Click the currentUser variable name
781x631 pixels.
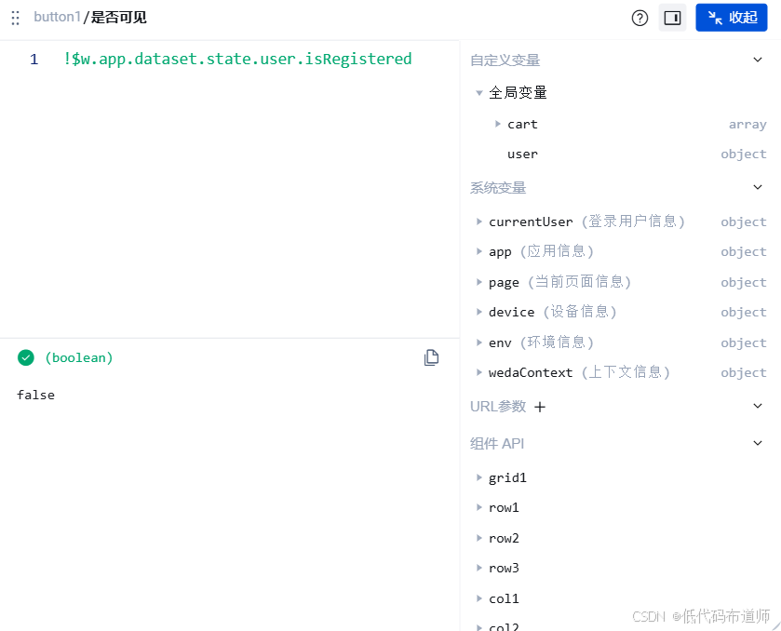531,222
